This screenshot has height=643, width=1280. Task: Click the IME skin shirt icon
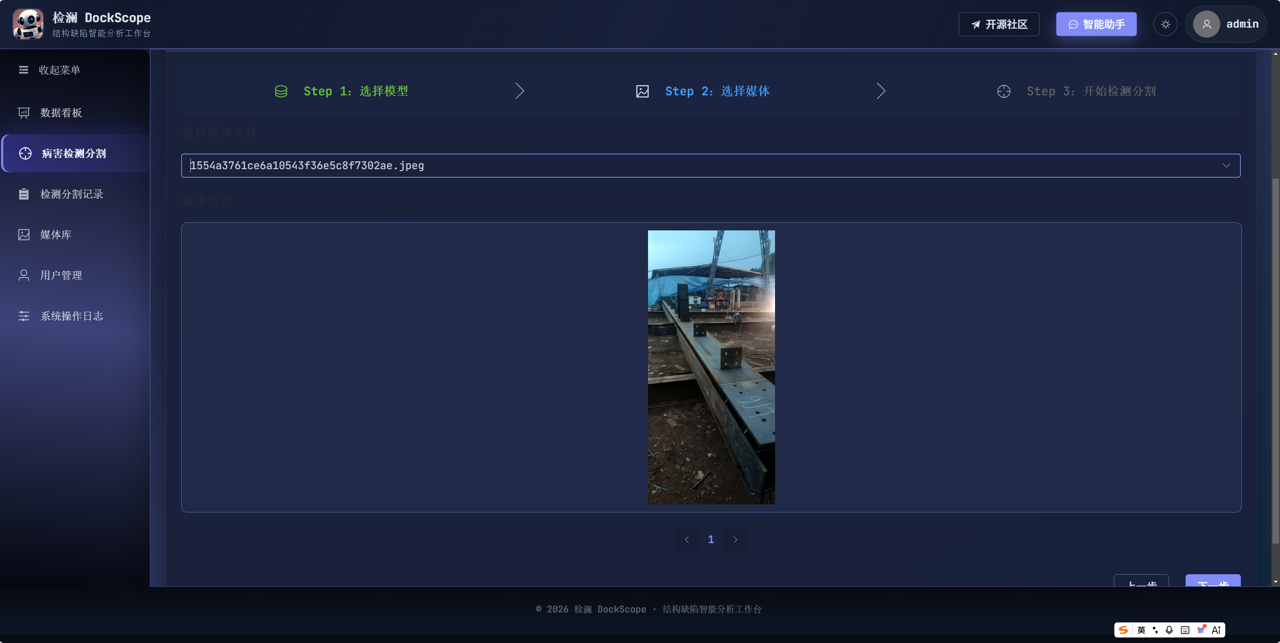point(1201,629)
